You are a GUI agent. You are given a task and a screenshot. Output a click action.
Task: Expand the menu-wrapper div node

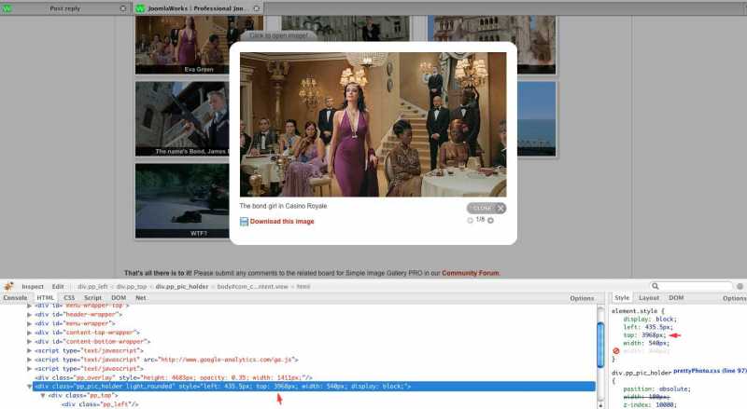pyautogui.click(x=30, y=324)
